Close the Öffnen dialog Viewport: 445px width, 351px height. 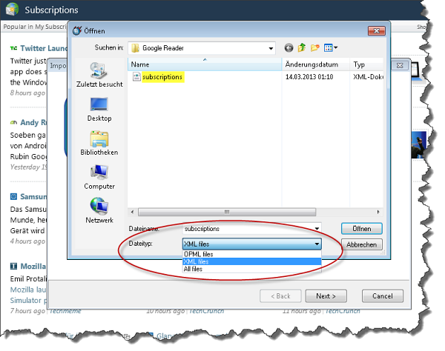tap(376, 30)
